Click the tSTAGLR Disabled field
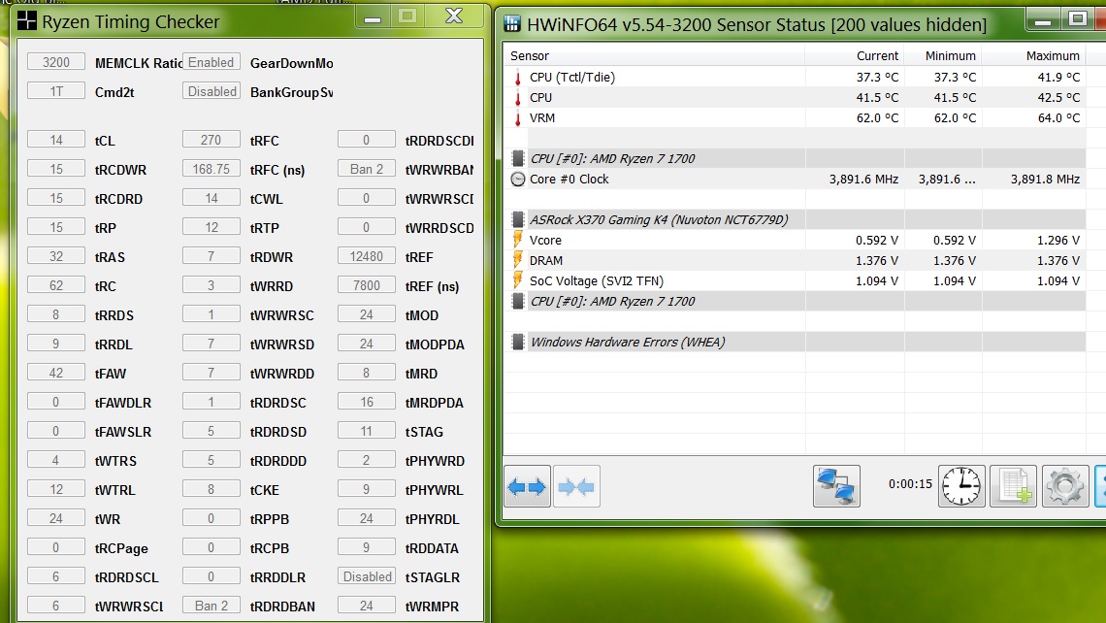 tap(366, 576)
